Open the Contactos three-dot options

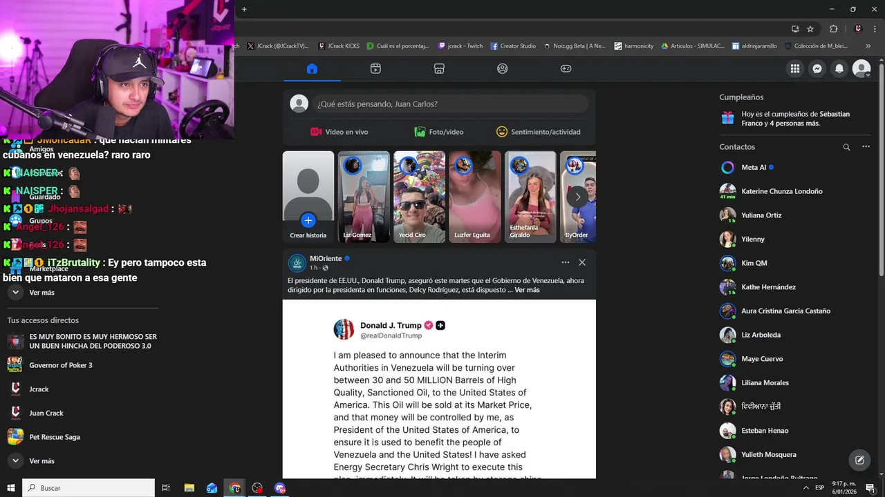(866, 147)
